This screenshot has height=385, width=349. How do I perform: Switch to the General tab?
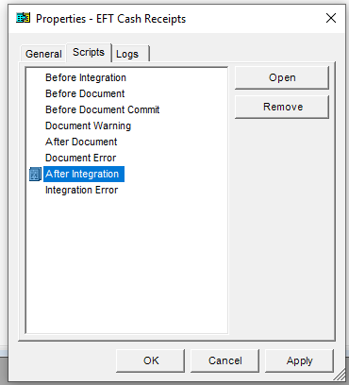(x=43, y=54)
